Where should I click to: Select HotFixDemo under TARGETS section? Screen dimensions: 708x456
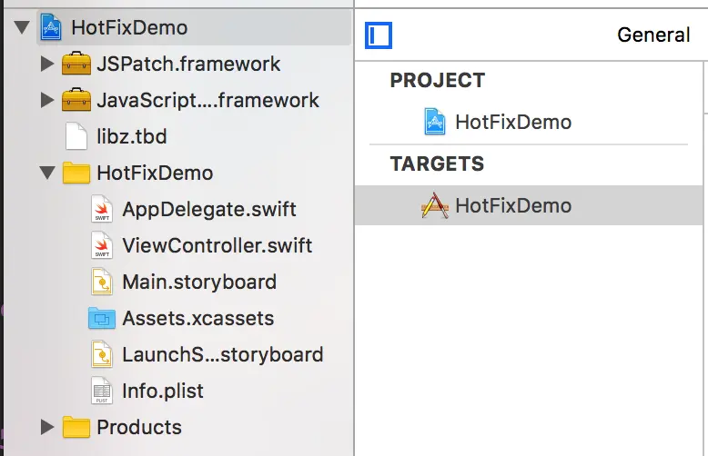coord(512,206)
